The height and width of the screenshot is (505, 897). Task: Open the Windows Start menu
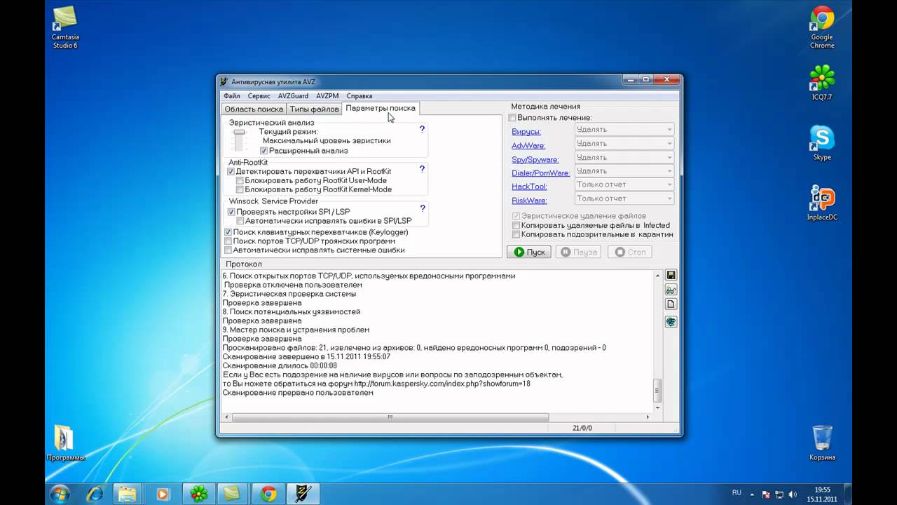point(60,494)
